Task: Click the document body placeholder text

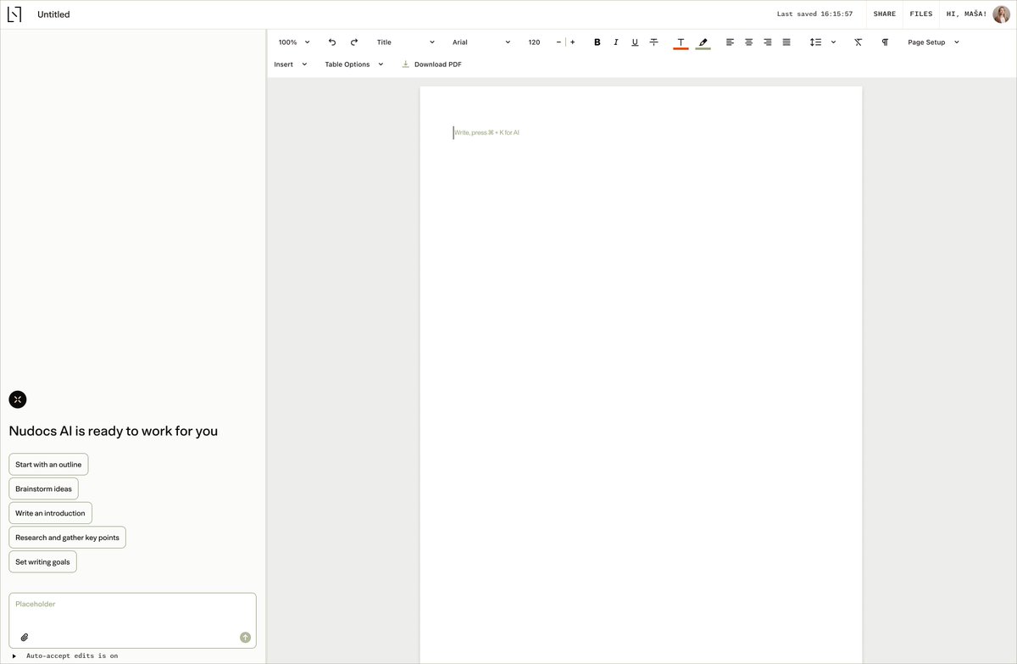Action: [486, 132]
